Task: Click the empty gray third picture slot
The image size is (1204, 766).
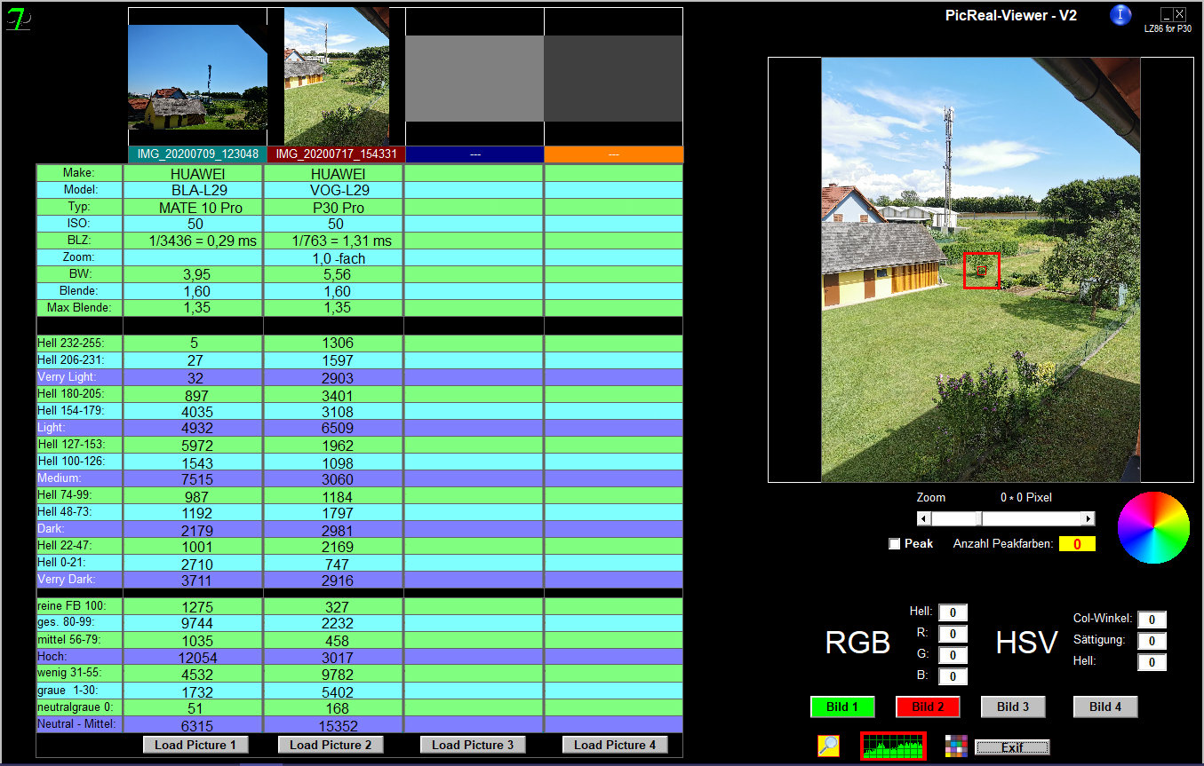Action: 474,77
